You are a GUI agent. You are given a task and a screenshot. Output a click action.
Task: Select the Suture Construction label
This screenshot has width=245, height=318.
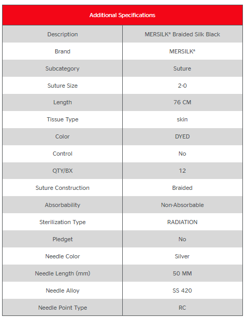[x=62, y=188]
